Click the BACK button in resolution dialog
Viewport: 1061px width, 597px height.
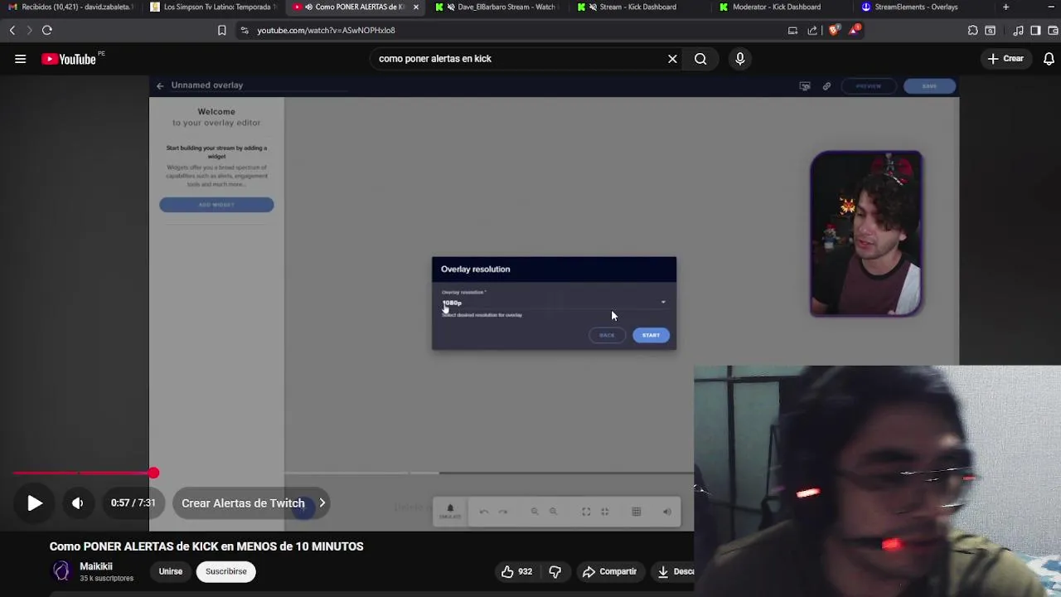point(607,335)
